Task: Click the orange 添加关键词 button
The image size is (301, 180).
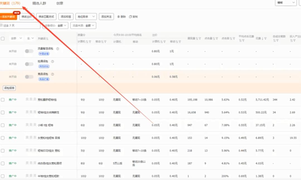Action: click(8, 17)
